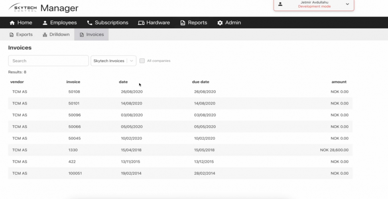Click the Admin gear icon
The image size is (388, 199).
(220, 23)
